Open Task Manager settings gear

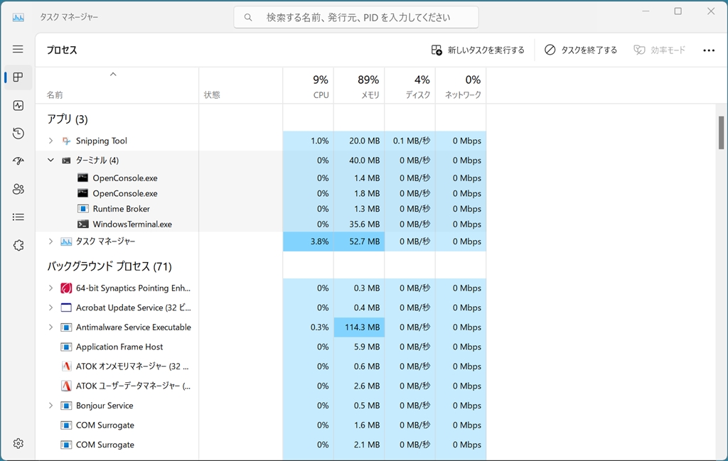coord(18,443)
